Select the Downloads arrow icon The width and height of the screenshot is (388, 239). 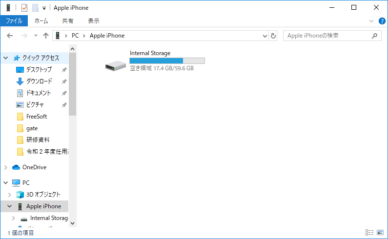20,81
